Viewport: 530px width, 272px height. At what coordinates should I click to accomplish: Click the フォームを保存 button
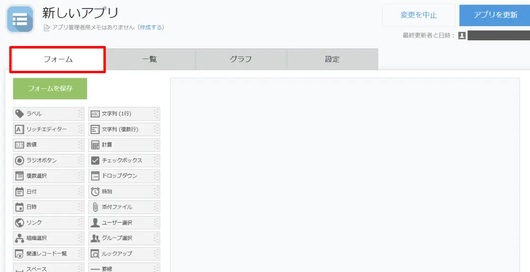(50, 89)
